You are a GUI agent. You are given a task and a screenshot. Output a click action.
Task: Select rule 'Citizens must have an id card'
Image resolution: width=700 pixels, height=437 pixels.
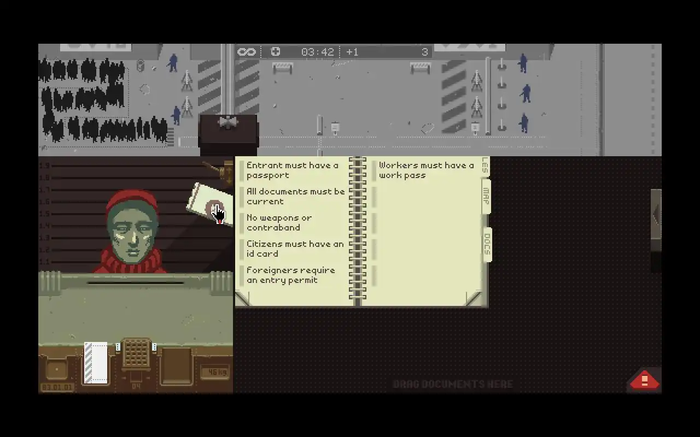293,249
